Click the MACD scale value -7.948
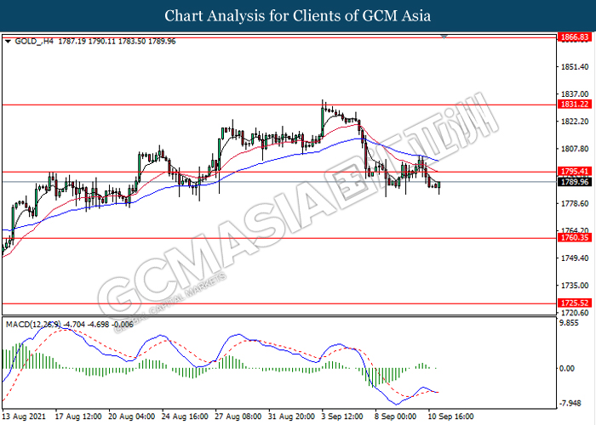Viewport: 596px width, 425px height. (571, 403)
